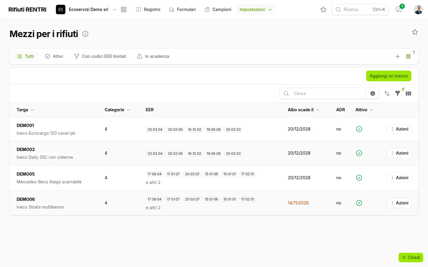Screen dimensions: 428x267
Task: Show the Con codici EER limitati tab
Action: tap(100, 56)
